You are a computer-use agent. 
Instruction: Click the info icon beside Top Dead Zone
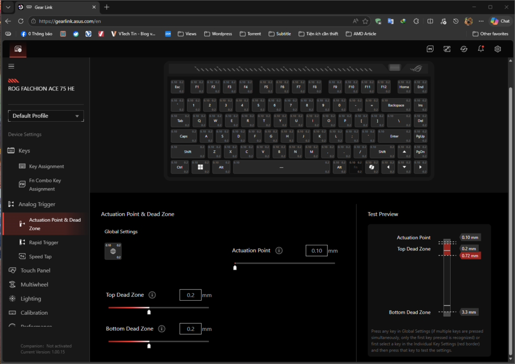[152, 295]
